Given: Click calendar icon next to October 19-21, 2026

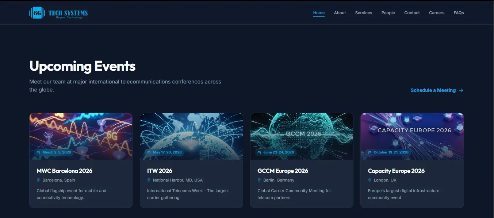Looking at the screenshot, I should tap(369, 152).
